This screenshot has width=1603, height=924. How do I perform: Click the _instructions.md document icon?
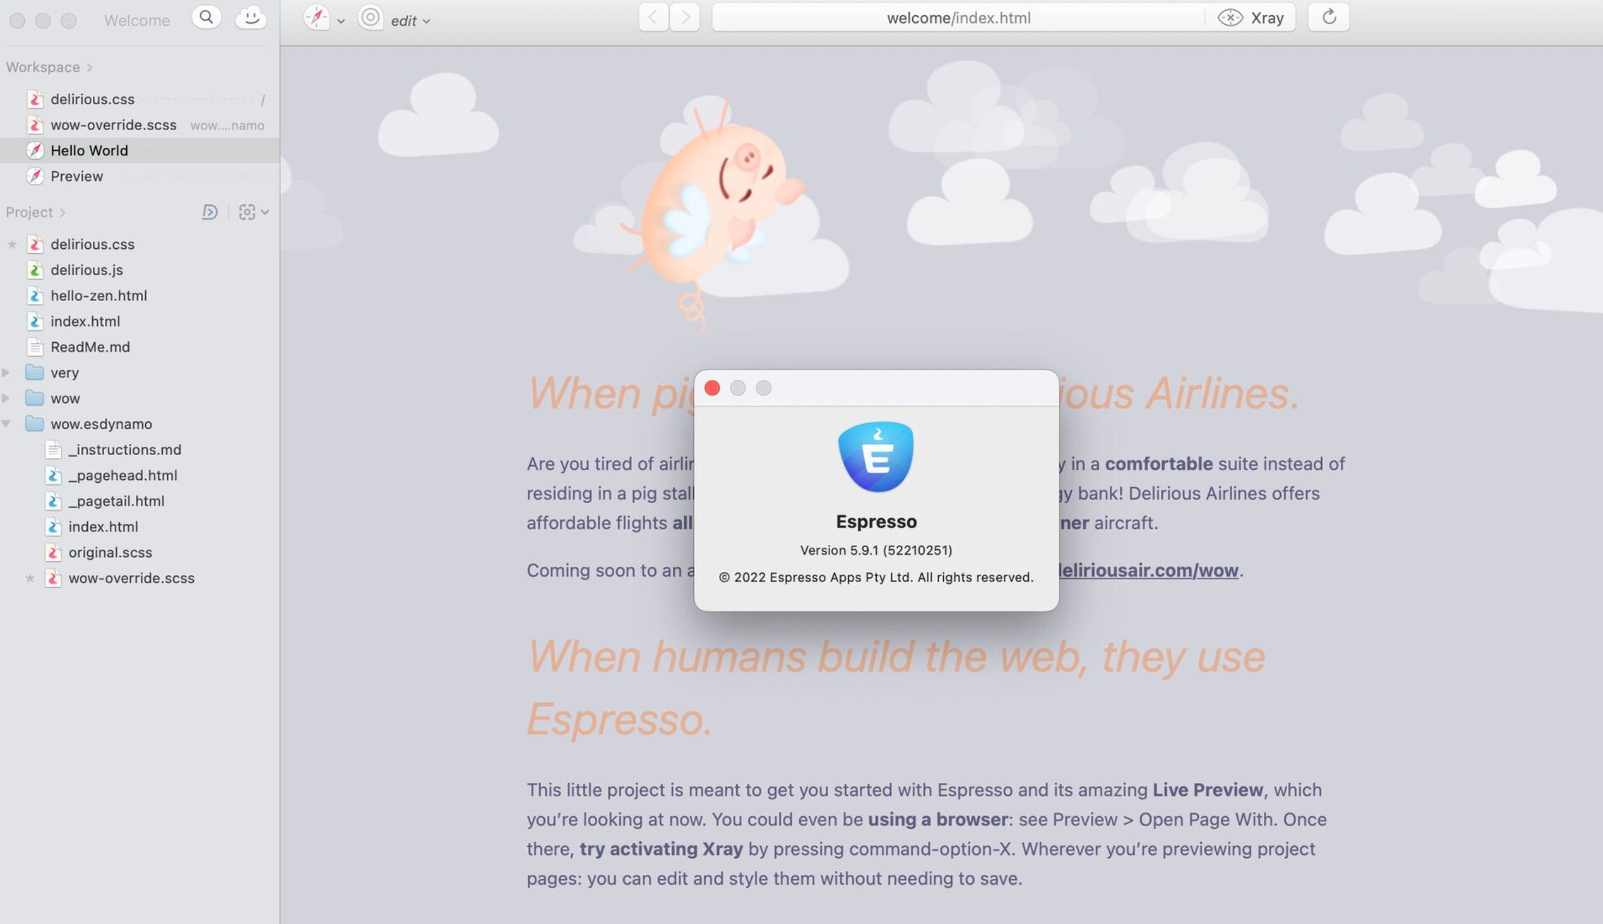tap(53, 450)
